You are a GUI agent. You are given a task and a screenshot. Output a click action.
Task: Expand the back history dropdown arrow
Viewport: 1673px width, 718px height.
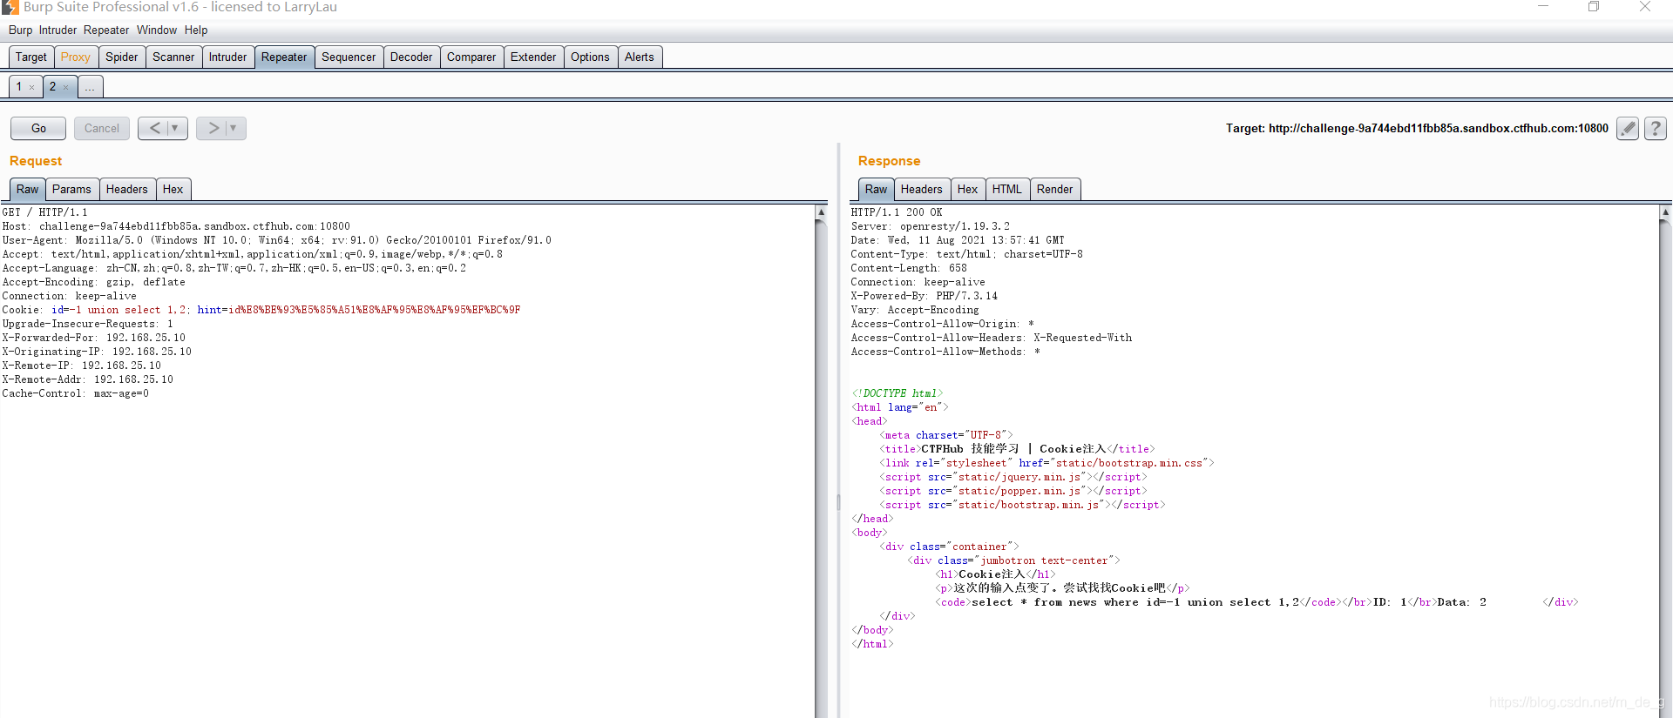(x=175, y=128)
